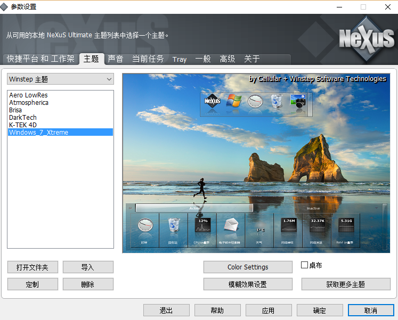398x320 pixels.
Task: Open the 声音 tab
Action: click(x=116, y=59)
